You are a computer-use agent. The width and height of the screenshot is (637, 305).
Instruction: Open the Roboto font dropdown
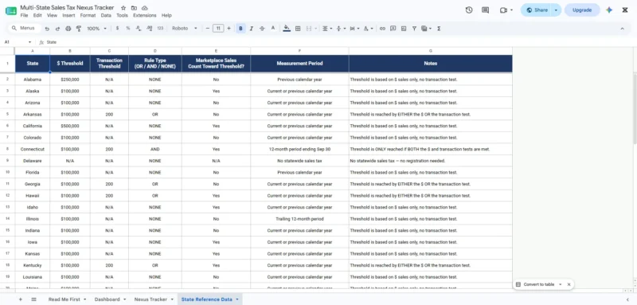[x=185, y=29]
